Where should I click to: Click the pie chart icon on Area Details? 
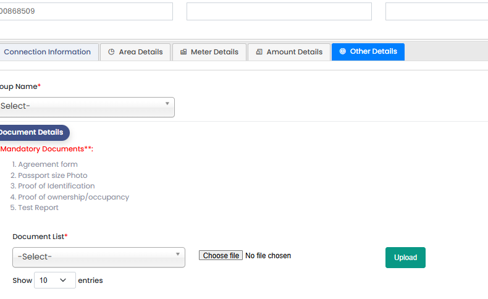111,53
